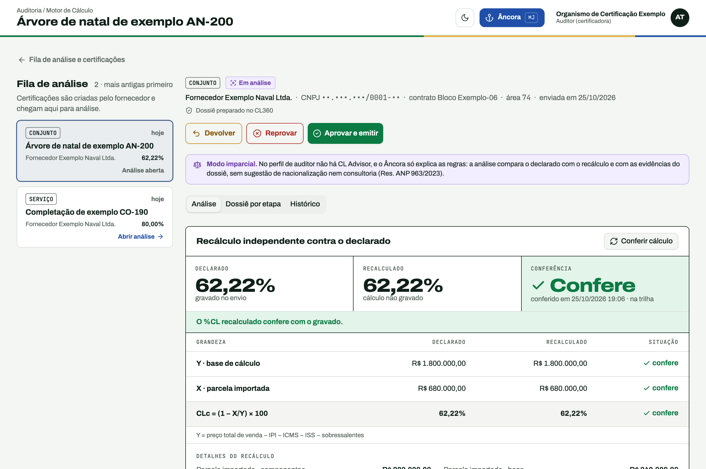
Task: Click the Conferir cálculo button
Action: click(641, 241)
